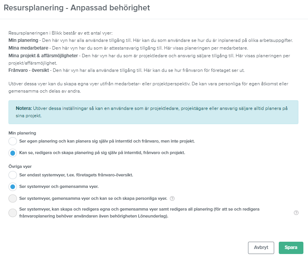Click intro line 'Resursplaneringen i Blikk består'
Image resolution: width=308 pixels, height=259 pixels.
tap(60, 33)
